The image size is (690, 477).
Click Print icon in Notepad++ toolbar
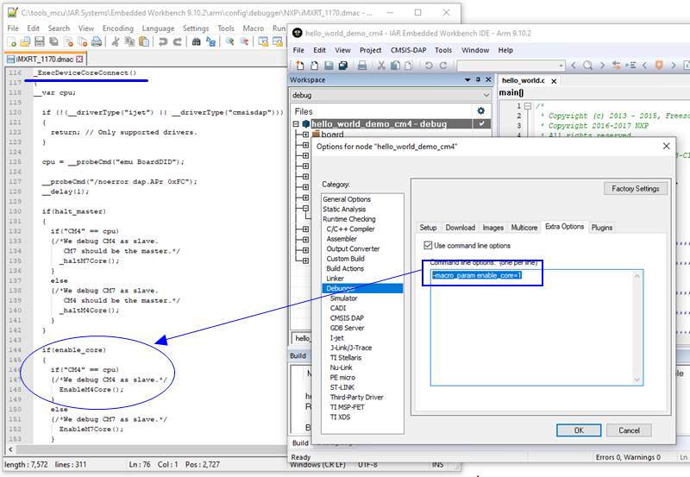tap(97, 41)
